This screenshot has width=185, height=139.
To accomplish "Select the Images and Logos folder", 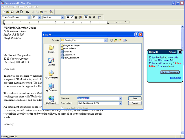I will 70,45.
